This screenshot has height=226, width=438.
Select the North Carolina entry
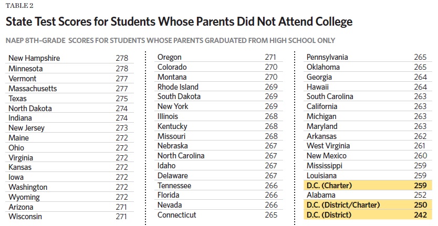[181, 156]
